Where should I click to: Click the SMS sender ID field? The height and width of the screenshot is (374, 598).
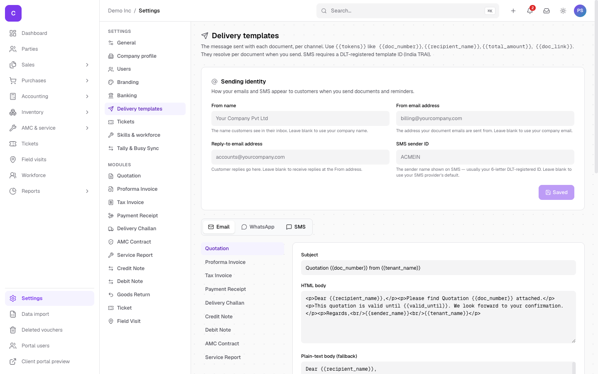pyautogui.click(x=485, y=157)
